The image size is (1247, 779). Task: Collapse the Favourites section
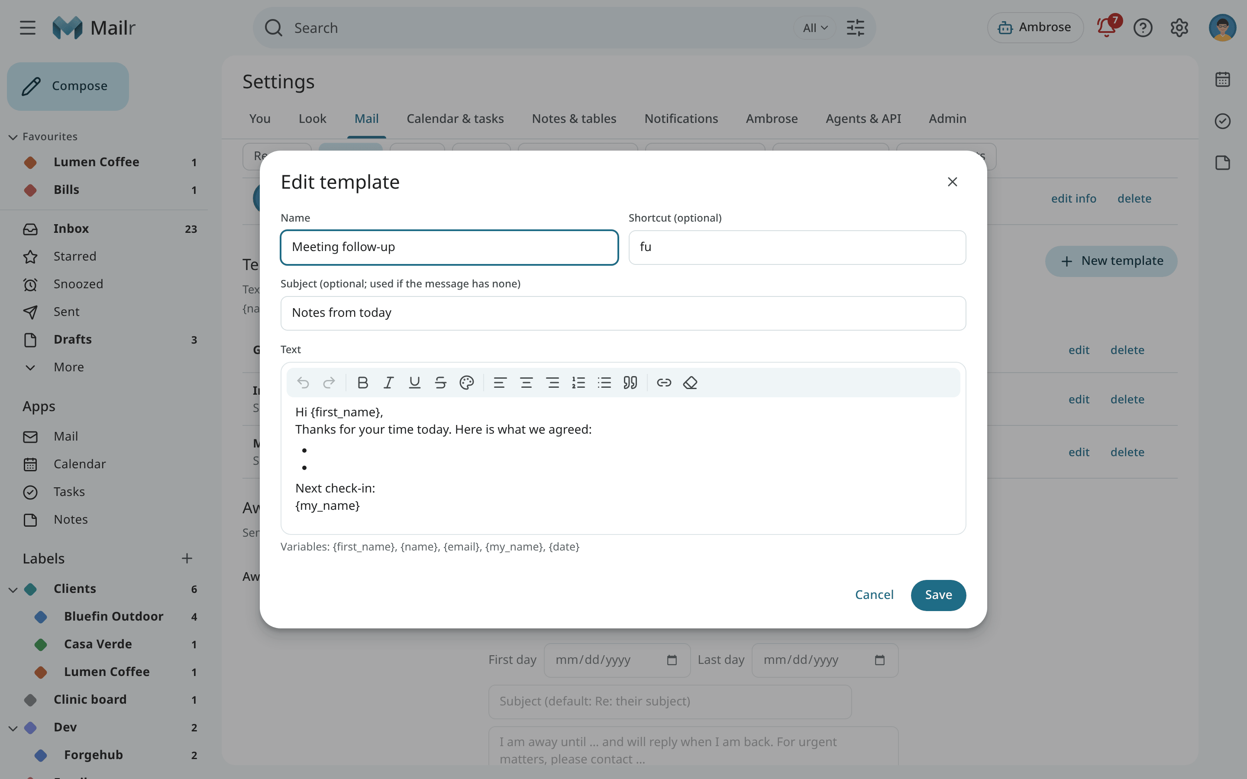click(x=13, y=137)
